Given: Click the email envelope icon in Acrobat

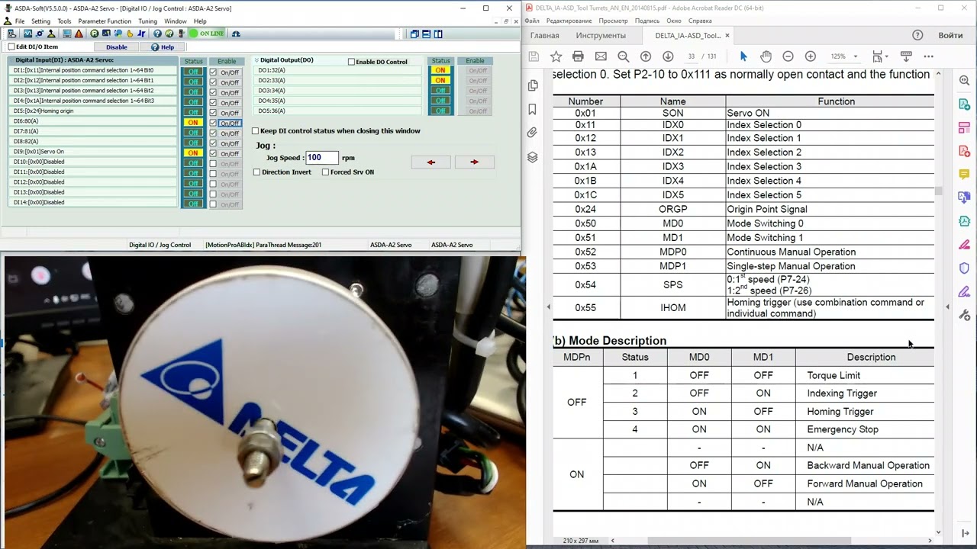Looking at the screenshot, I should pyautogui.click(x=601, y=56).
